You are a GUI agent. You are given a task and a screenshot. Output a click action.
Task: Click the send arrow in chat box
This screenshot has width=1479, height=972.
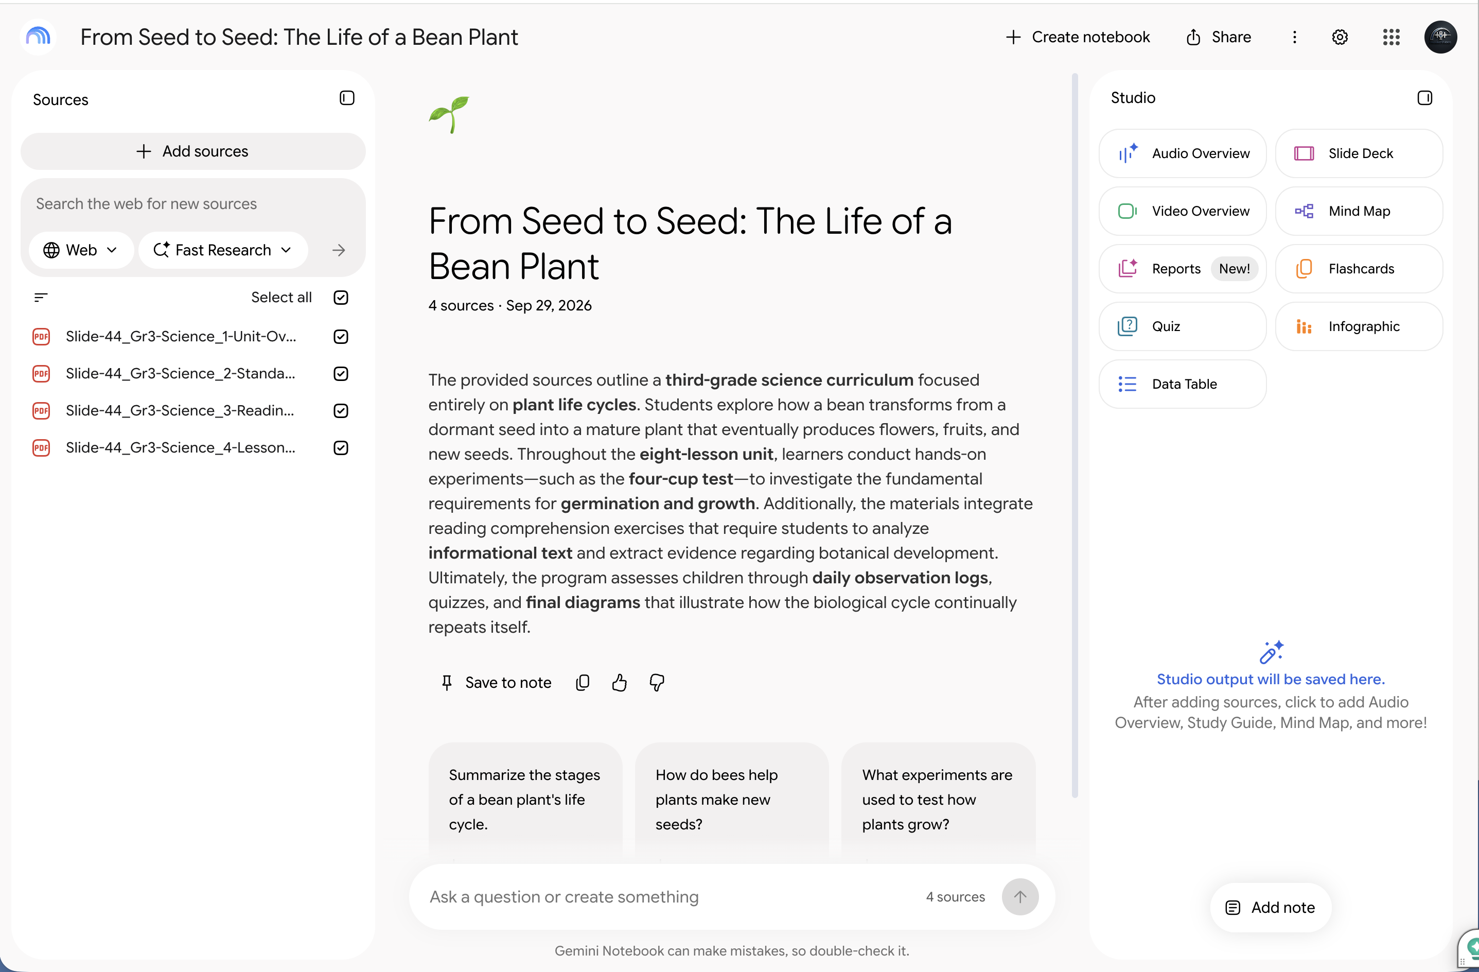(1020, 896)
